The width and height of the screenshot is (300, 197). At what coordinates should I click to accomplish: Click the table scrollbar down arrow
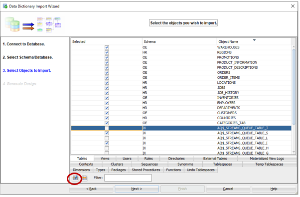point(294,152)
